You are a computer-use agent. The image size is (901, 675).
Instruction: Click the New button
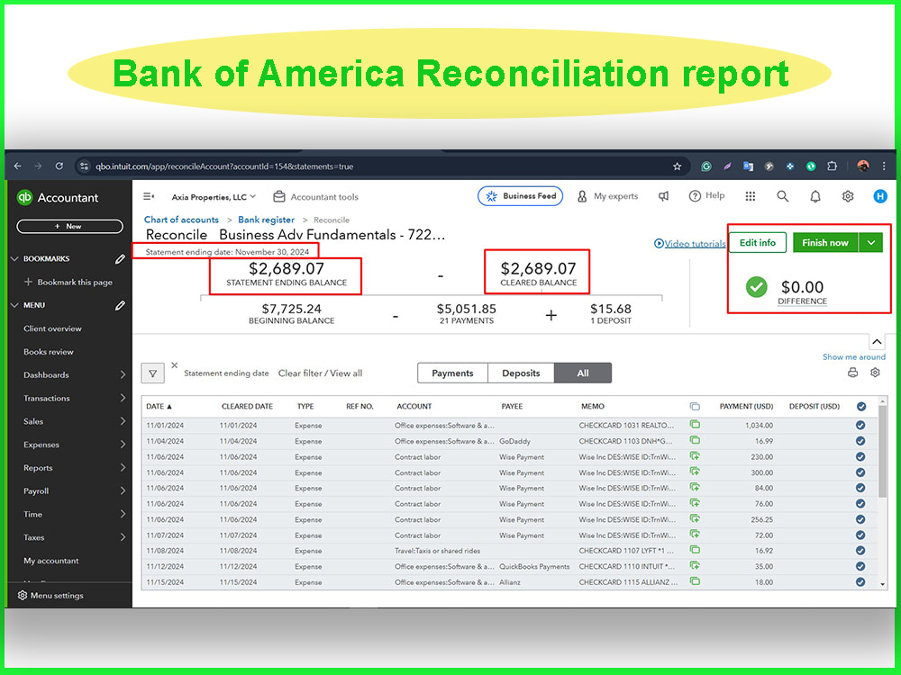pyautogui.click(x=69, y=226)
